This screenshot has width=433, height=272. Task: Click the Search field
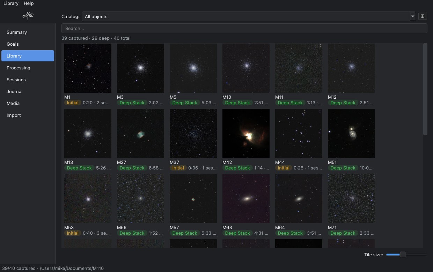click(244, 28)
